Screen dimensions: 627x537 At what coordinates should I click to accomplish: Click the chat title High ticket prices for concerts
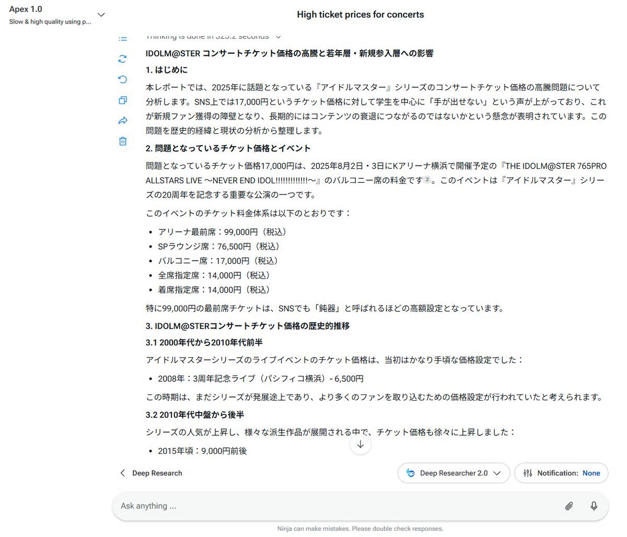[361, 15]
